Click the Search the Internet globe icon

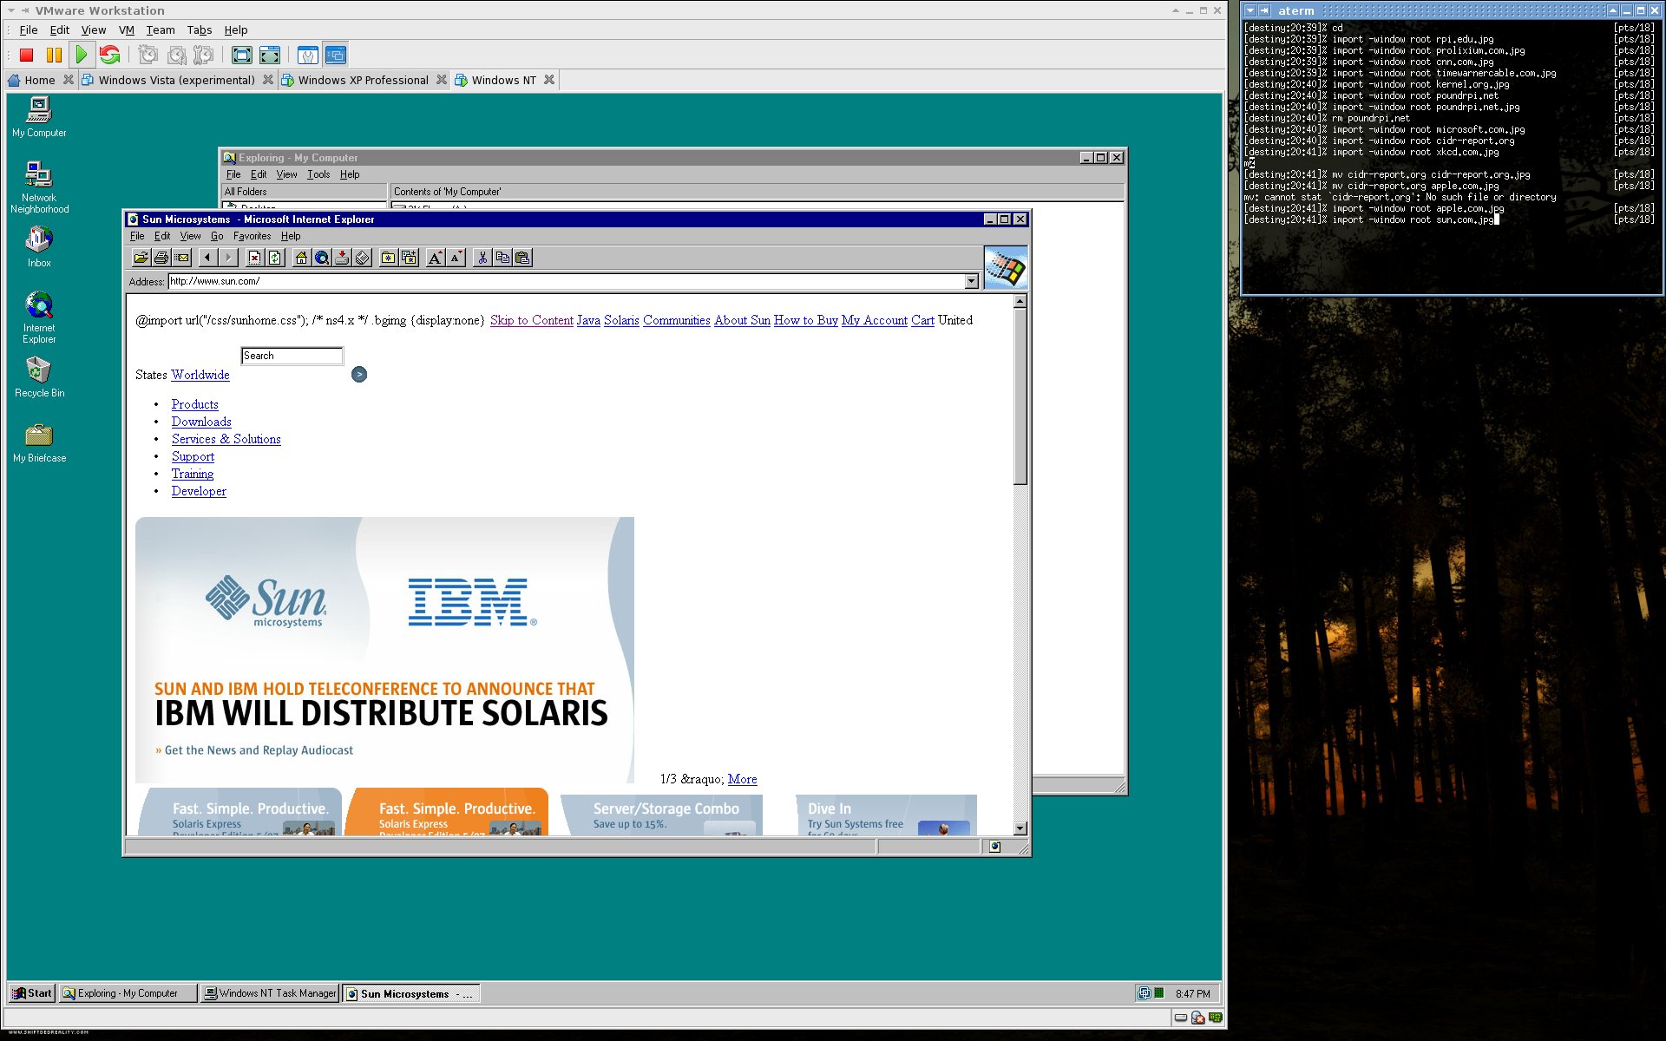322,258
